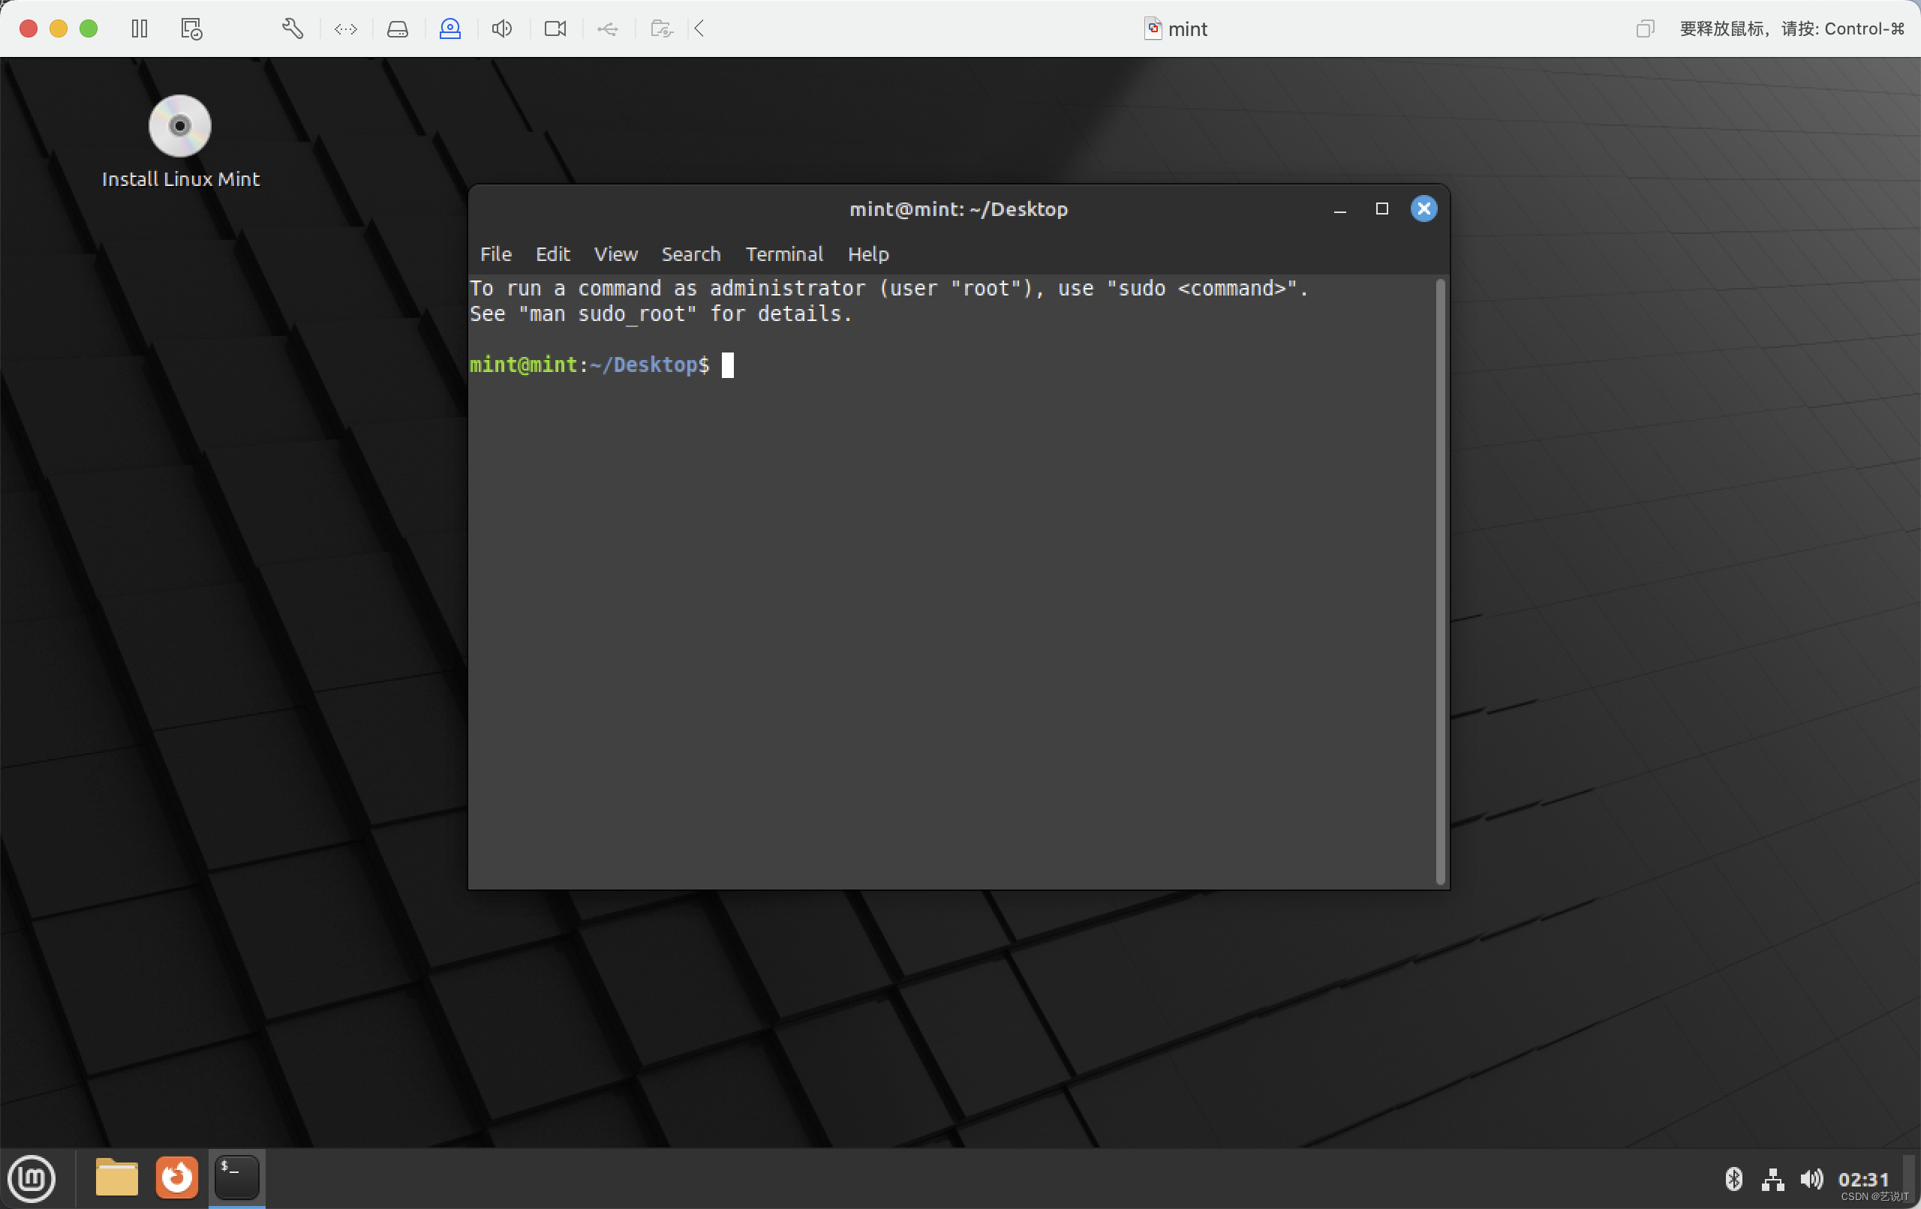Image resolution: width=1921 pixels, height=1209 pixels.
Task: Click the camera device icon
Action: click(x=555, y=28)
